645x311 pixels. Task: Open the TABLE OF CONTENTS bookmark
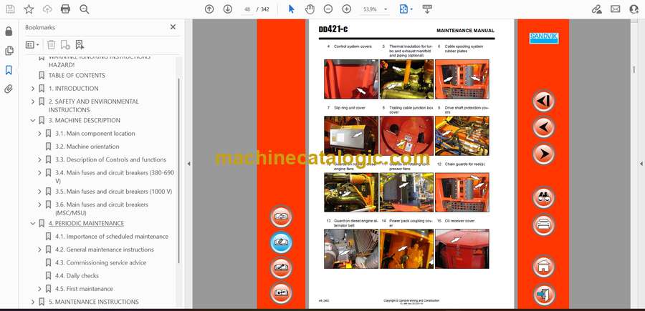tap(77, 76)
